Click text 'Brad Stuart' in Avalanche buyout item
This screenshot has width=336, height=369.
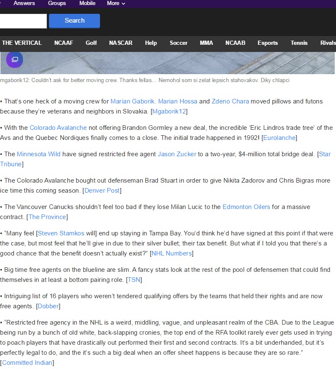click(161, 181)
